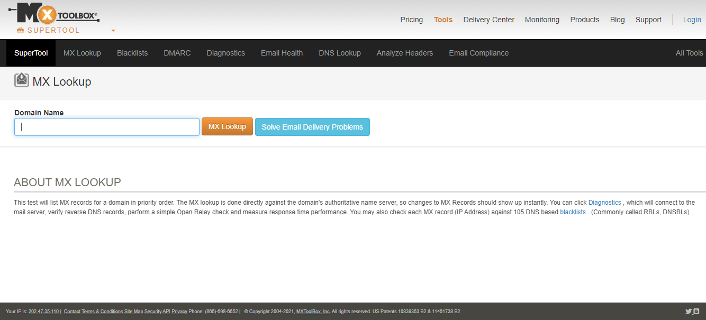The image size is (706, 320).
Task: Open the Analyze Headers tab
Action: tap(404, 53)
